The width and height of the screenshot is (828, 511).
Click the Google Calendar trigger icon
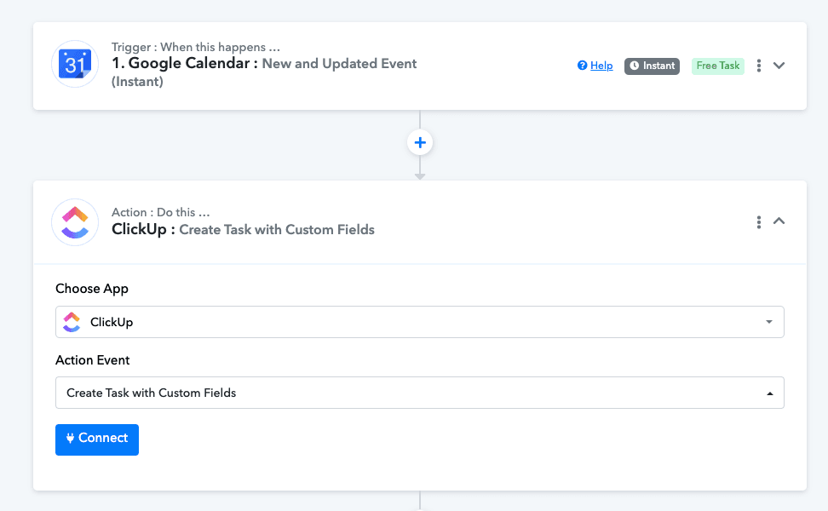pos(75,65)
